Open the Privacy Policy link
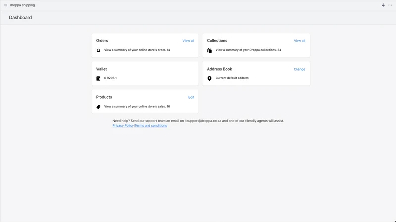Viewport: 396px width, 222px height. pos(123,126)
